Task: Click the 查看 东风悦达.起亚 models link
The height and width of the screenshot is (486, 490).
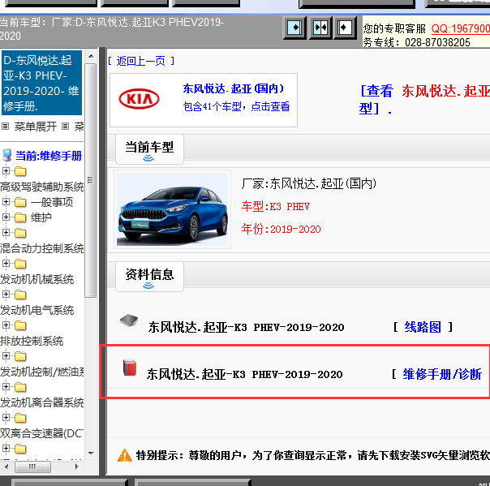Action: 424,99
